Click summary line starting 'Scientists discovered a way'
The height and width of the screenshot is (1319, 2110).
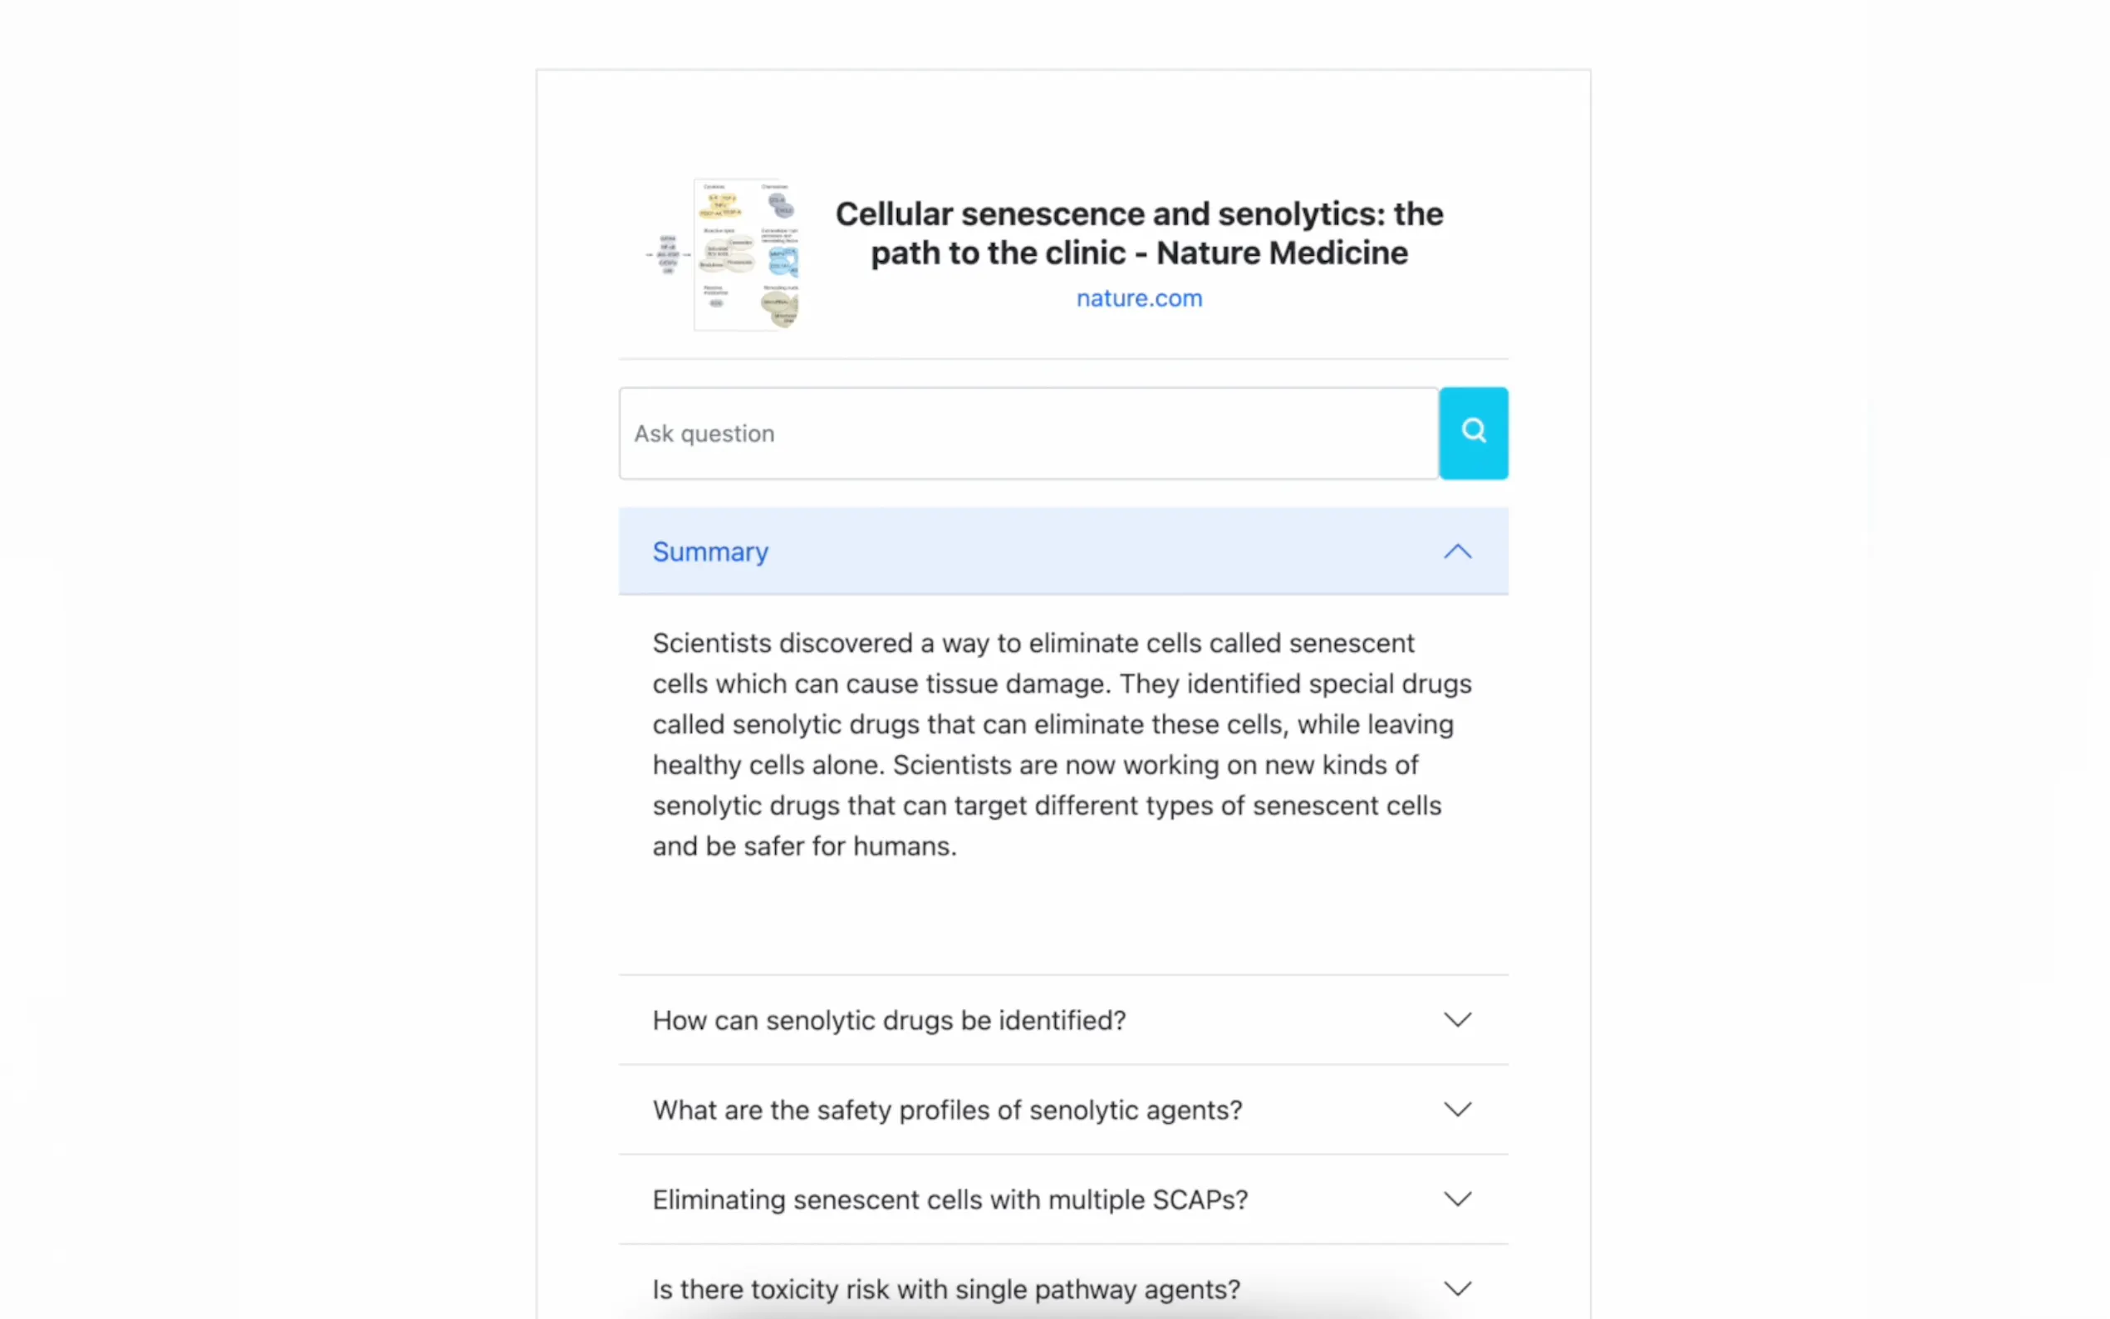point(1033,643)
